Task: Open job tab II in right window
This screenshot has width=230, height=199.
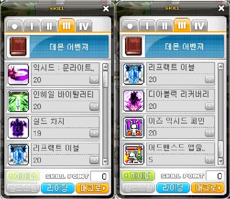Action: (164, 26)
